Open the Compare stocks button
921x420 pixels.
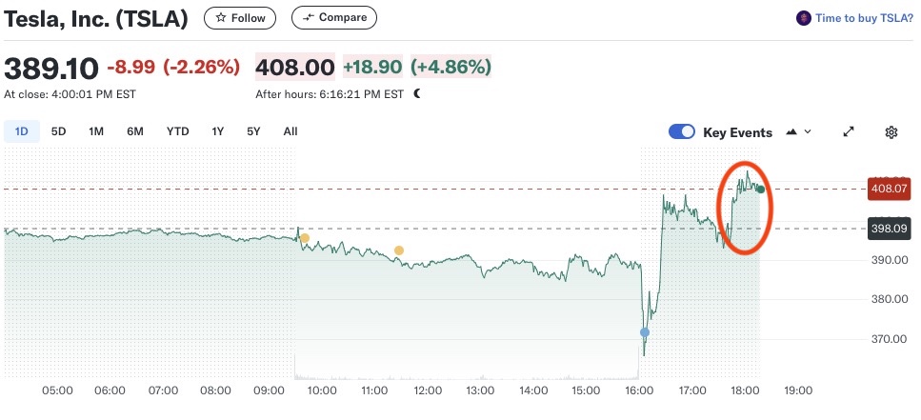pos(334,17)
